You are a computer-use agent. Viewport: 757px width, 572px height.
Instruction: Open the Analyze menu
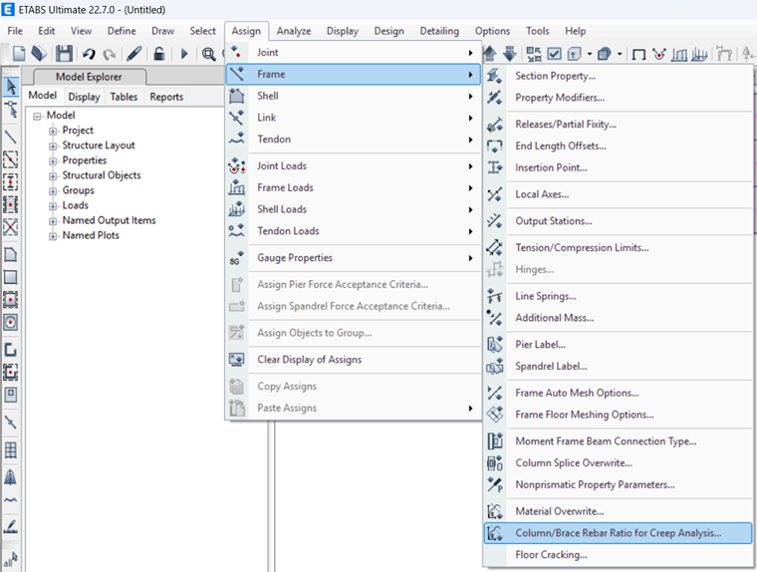coord(294,31)
